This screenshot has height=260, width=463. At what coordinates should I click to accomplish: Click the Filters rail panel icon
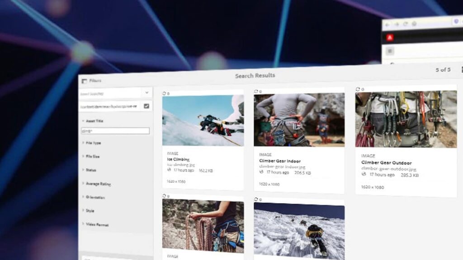coord(84,81)
